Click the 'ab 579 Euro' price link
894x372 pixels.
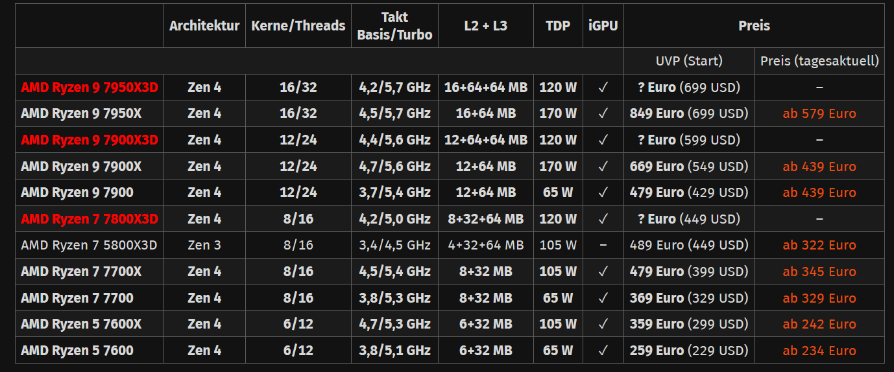coord(819,113)
